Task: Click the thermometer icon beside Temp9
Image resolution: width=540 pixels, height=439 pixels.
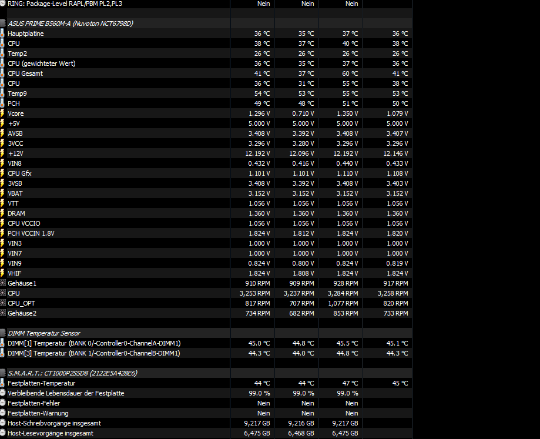Action: 2,93
